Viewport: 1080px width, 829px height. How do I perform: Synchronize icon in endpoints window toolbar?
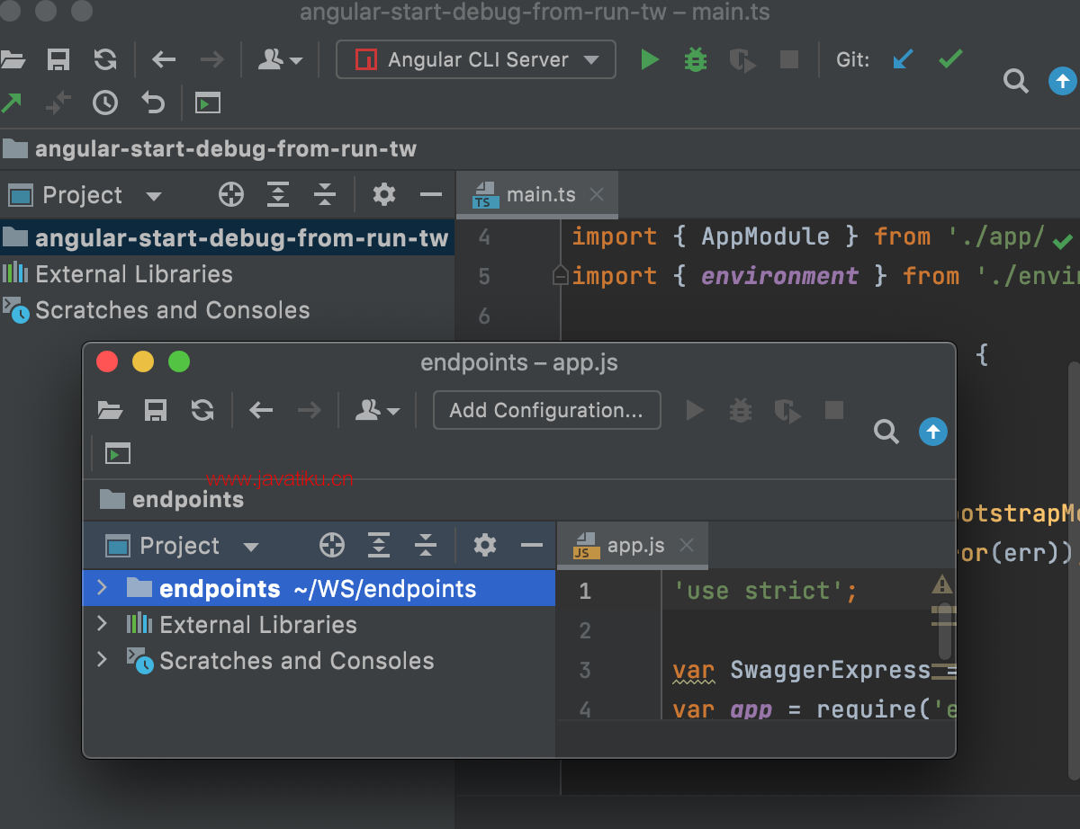click(x=202, y=411)
